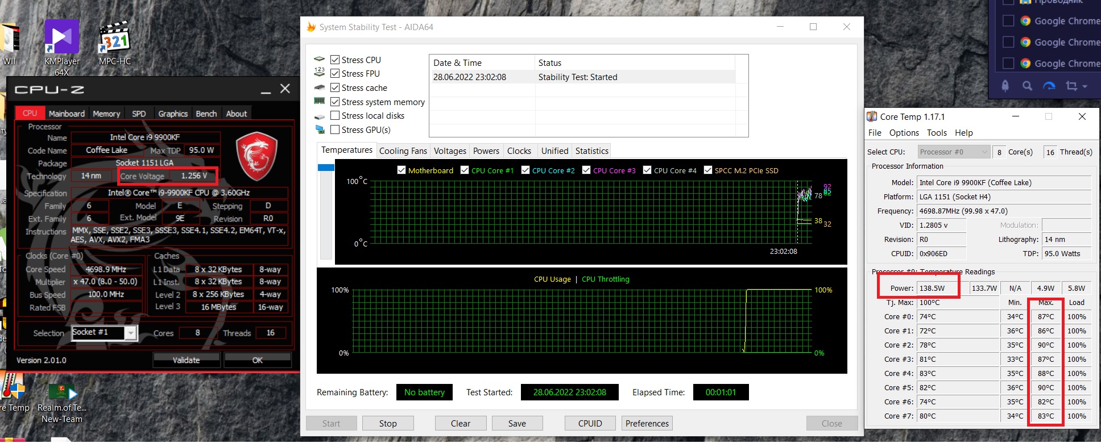Screen dimensions: 1101x443
Task: Open AIDA64 Preferences
Action: click(647, 424)
